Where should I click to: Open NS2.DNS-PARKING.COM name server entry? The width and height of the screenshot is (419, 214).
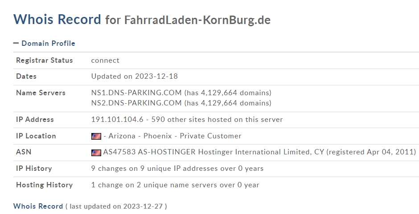(x=136, y=103)
